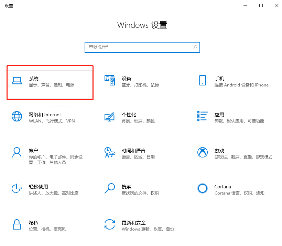Select the 网络和 Internet globe icon

(17, 117)
